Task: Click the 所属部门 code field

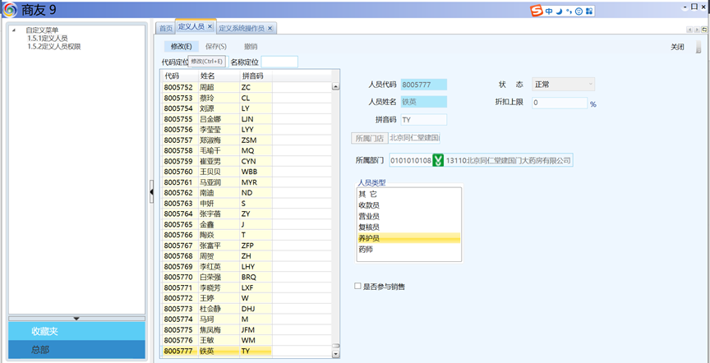Action: click(x=411, y=160)
